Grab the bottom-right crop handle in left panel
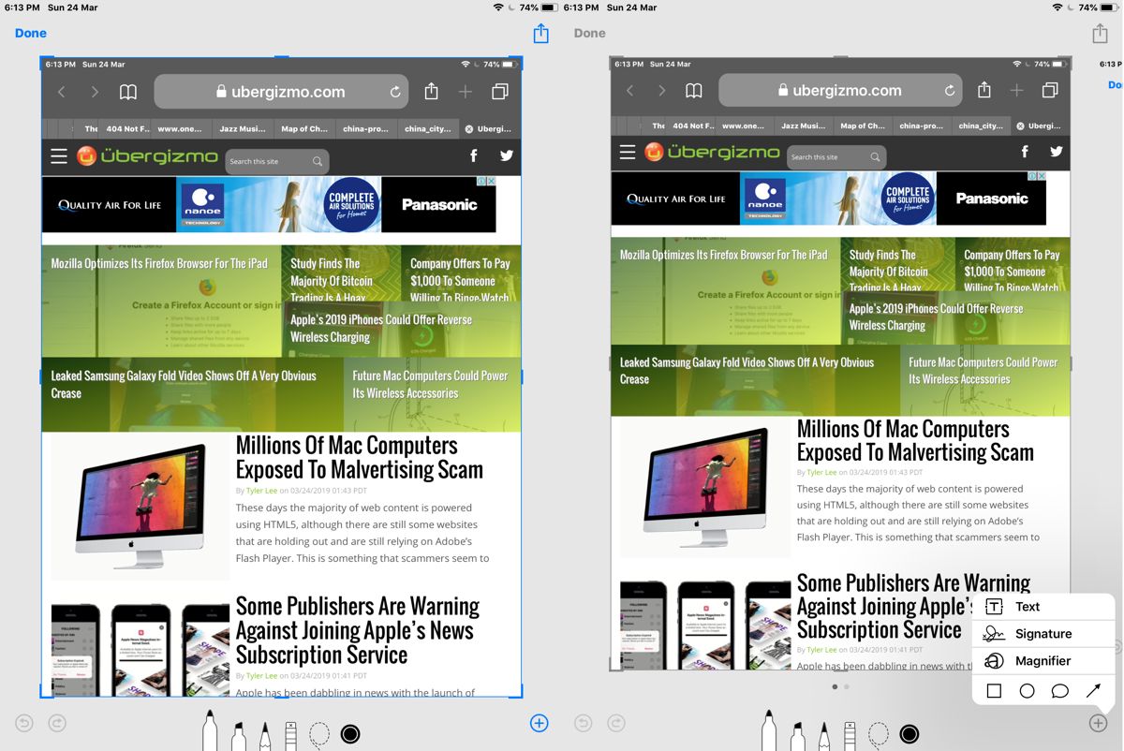 pos(518,693)
